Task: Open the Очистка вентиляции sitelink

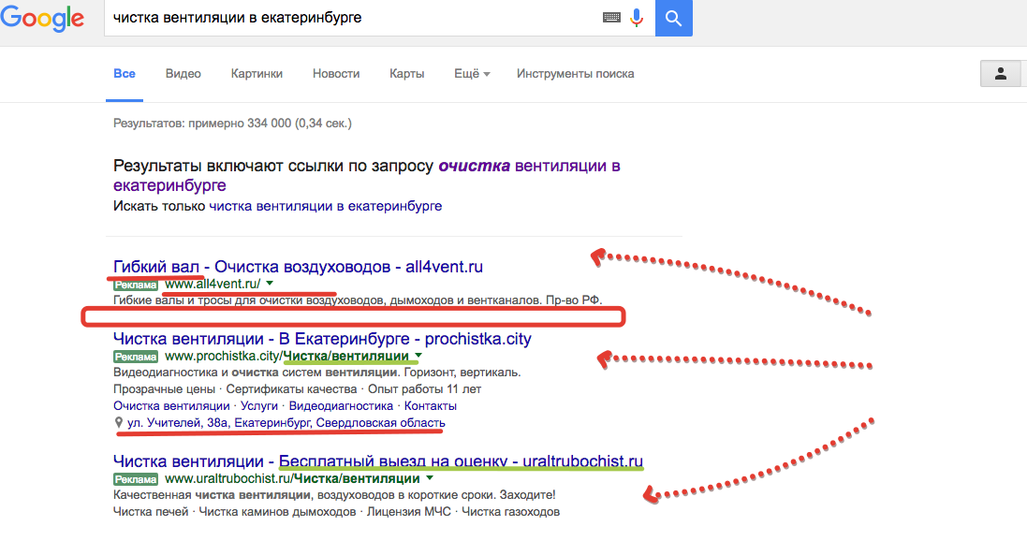Action: (x=171, y=406)
